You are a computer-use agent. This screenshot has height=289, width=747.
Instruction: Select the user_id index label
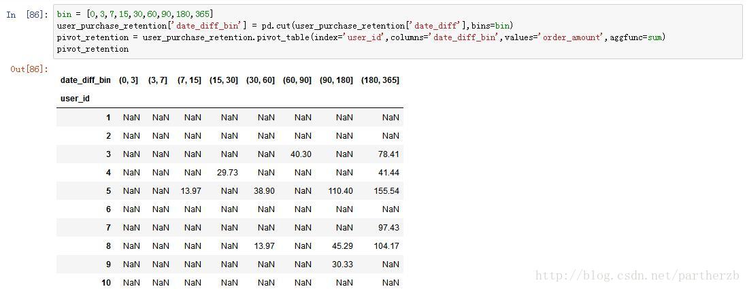75,99
